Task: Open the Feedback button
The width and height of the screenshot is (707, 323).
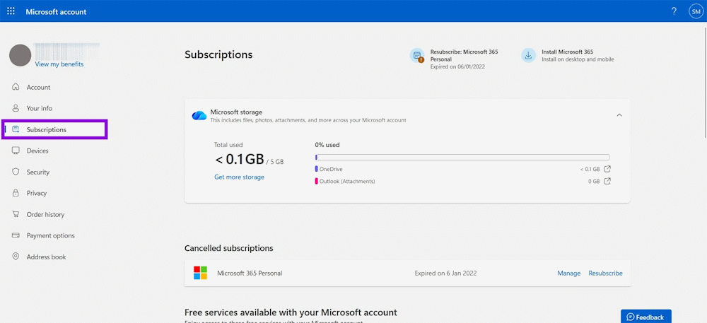Action: tap(645, 316)
